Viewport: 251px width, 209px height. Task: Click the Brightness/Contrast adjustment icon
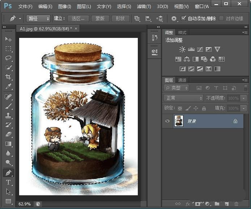point(182,49)
